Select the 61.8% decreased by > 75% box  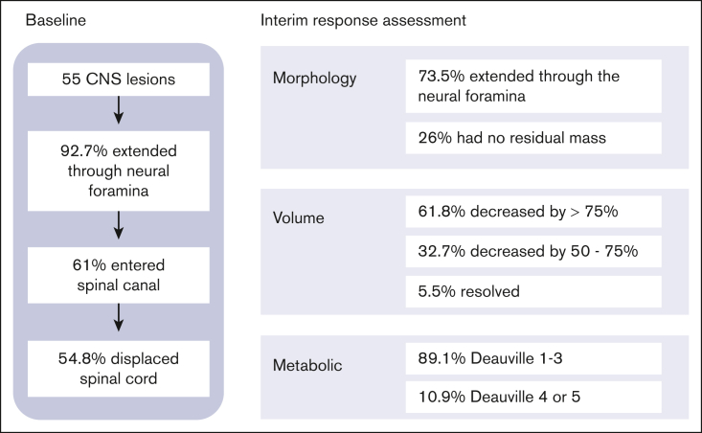click(x=533, y=212)
